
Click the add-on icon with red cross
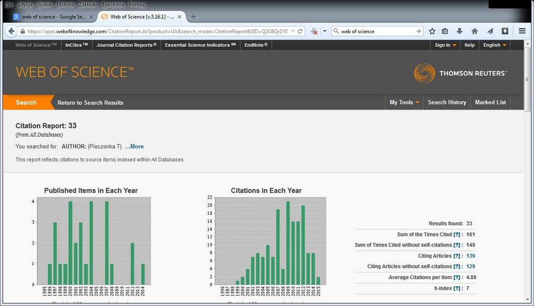click(314, 31)
